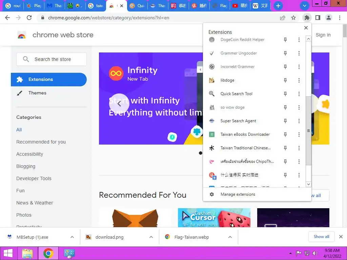Click the Quick Search Tool magnifier icon
The height and width of the screenshot is (260, 347).
(x=212, y=94)
